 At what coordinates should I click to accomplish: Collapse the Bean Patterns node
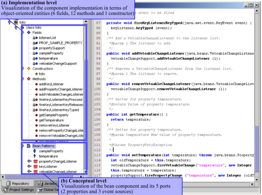coord(23,146)
